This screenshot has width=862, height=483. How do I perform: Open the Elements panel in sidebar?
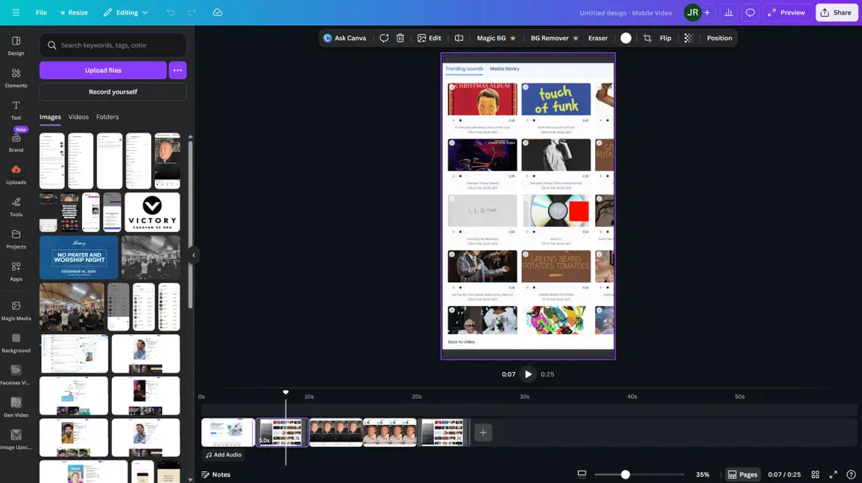click(16, 77)
